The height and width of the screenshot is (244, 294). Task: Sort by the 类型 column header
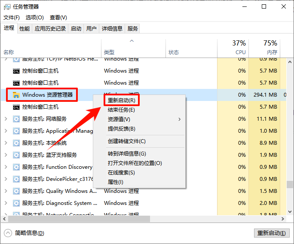coord(109,52)
